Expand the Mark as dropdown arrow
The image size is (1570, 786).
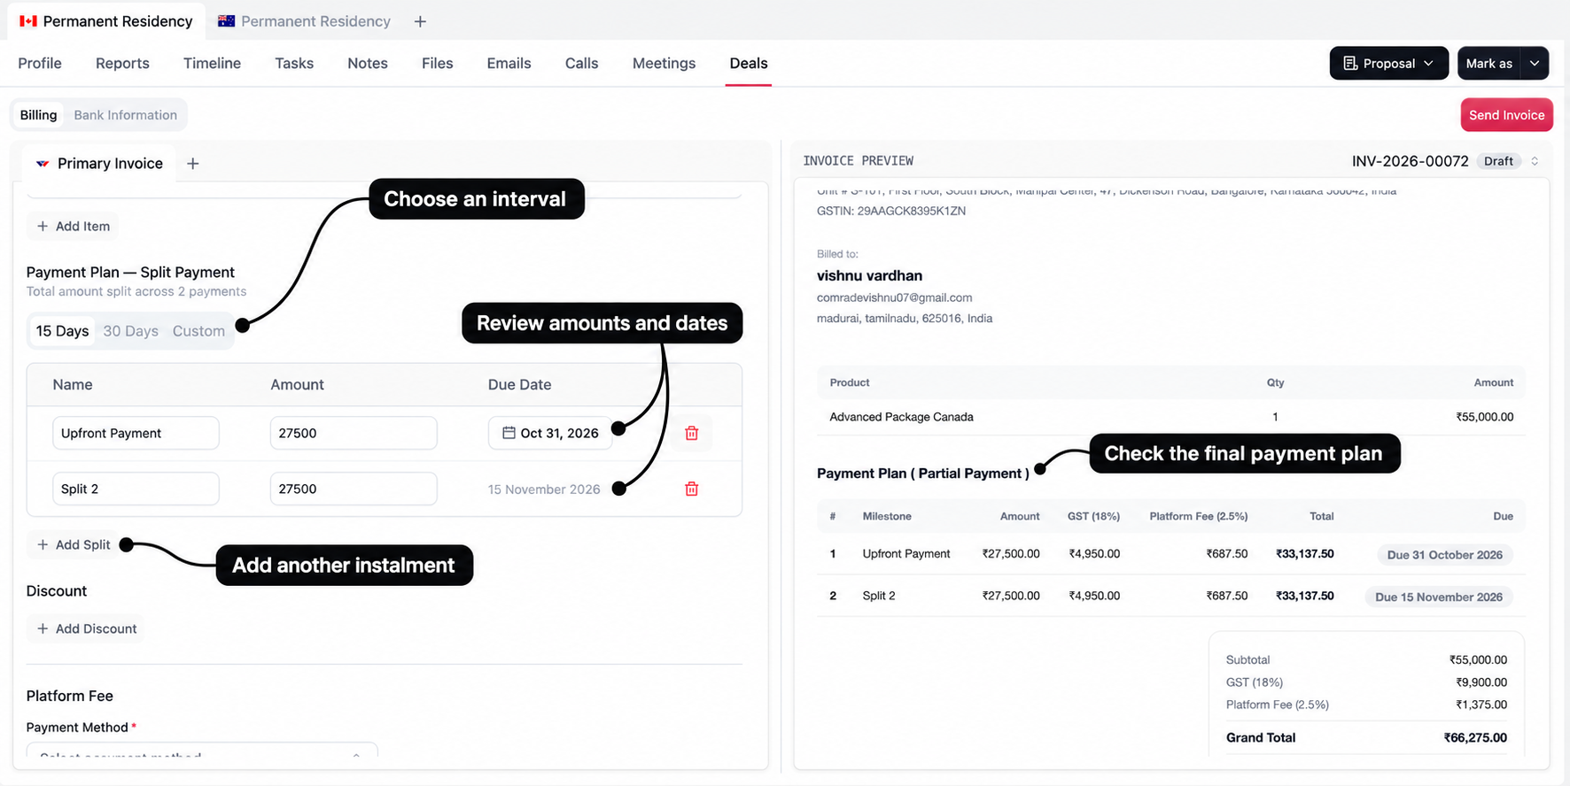1535,64
